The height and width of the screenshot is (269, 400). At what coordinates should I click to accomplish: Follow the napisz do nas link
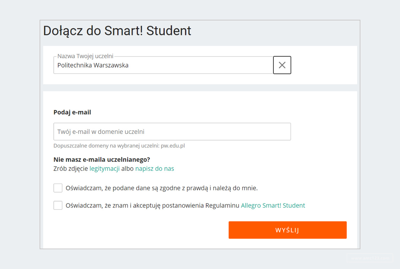pos(154,168)
